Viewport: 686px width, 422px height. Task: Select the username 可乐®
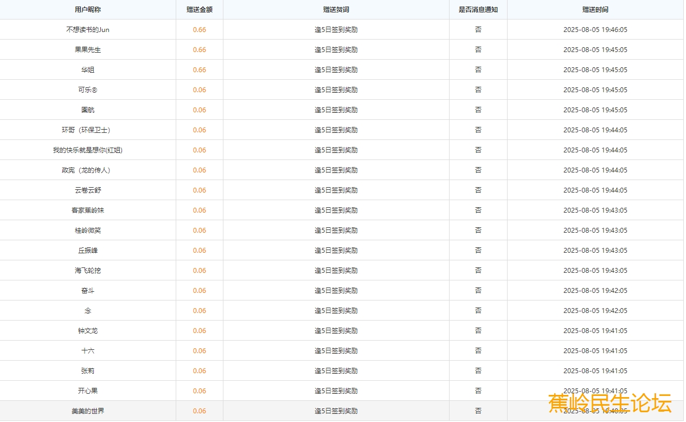pos(87,90)
